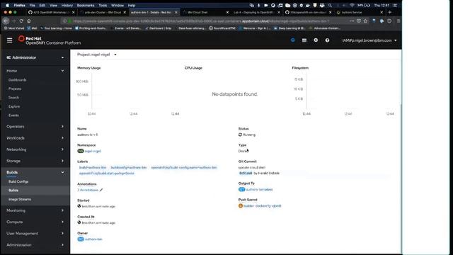Open the Project nigel-nigel dropdown
453x255 pixels.
(x=97, y=55)
